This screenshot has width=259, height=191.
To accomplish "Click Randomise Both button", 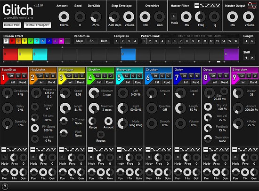I will (104, 41).
